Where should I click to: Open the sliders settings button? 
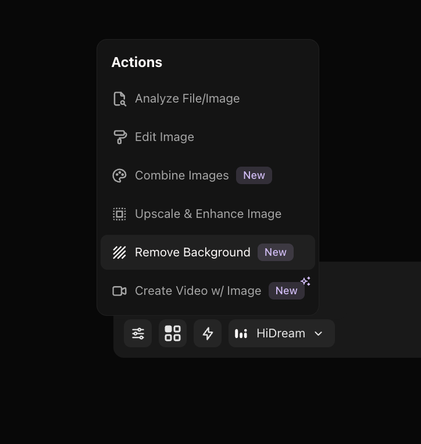(138, 333)
